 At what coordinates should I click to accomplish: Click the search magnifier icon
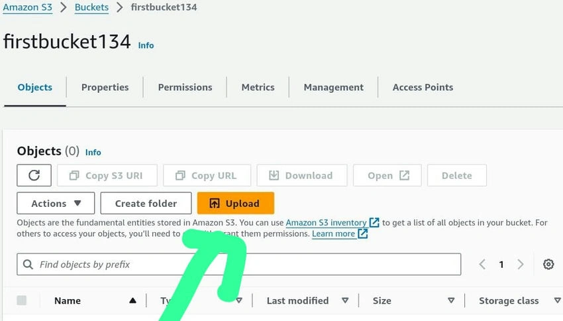pyautogui.click(x=28, y=265)
